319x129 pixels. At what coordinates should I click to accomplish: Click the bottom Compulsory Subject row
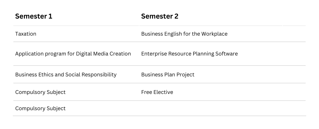pos(40,108)
